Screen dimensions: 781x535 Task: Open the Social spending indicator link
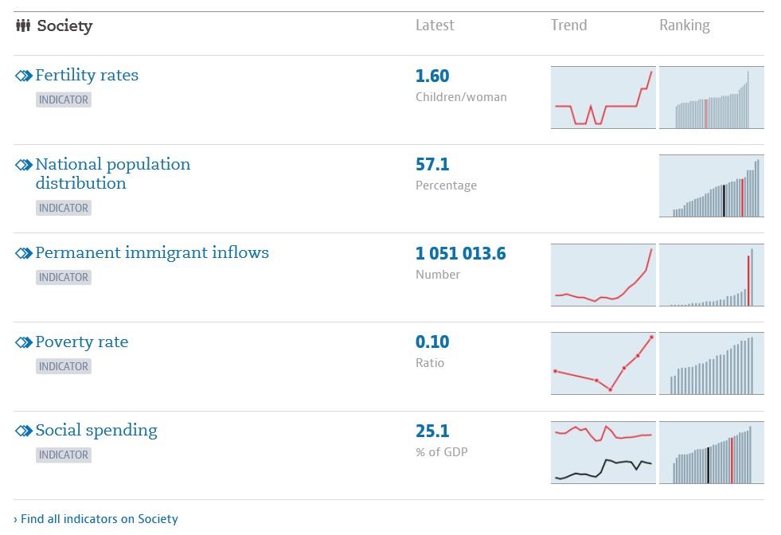(x=96, y=431)
